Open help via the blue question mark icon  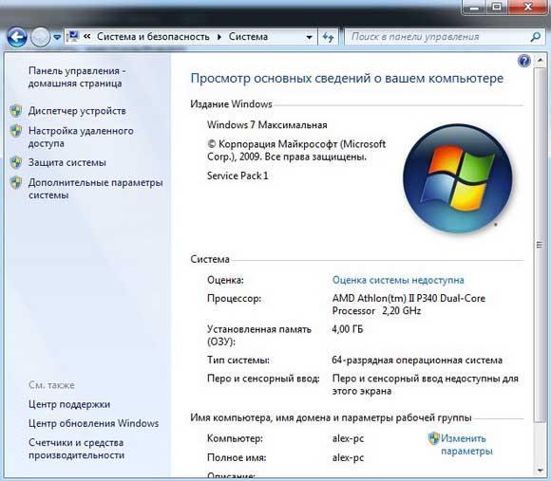tap(523, 61)
